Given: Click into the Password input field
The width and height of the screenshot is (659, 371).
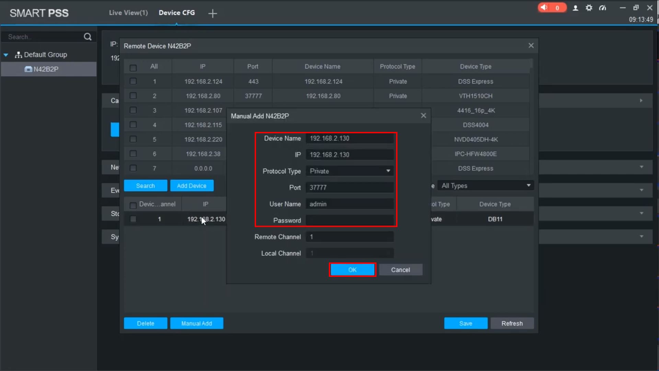Looking at the screenshot, I should [x=349, y=220].
